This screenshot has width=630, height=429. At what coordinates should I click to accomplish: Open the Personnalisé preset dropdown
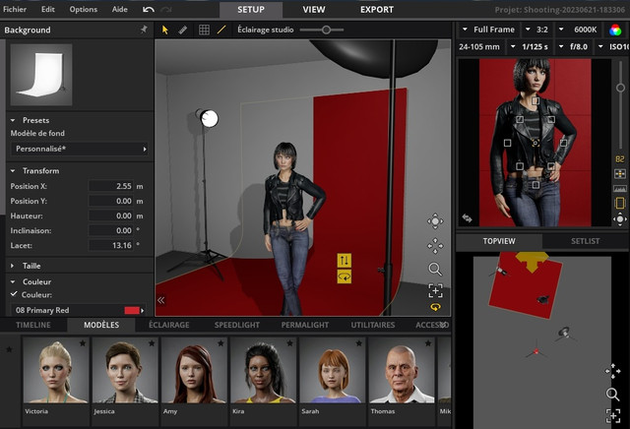click(79, 149)
